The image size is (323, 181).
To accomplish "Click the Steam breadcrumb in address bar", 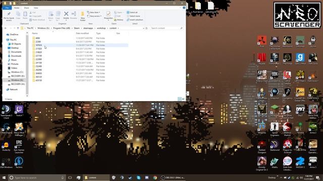I will (x=77, y=28).
